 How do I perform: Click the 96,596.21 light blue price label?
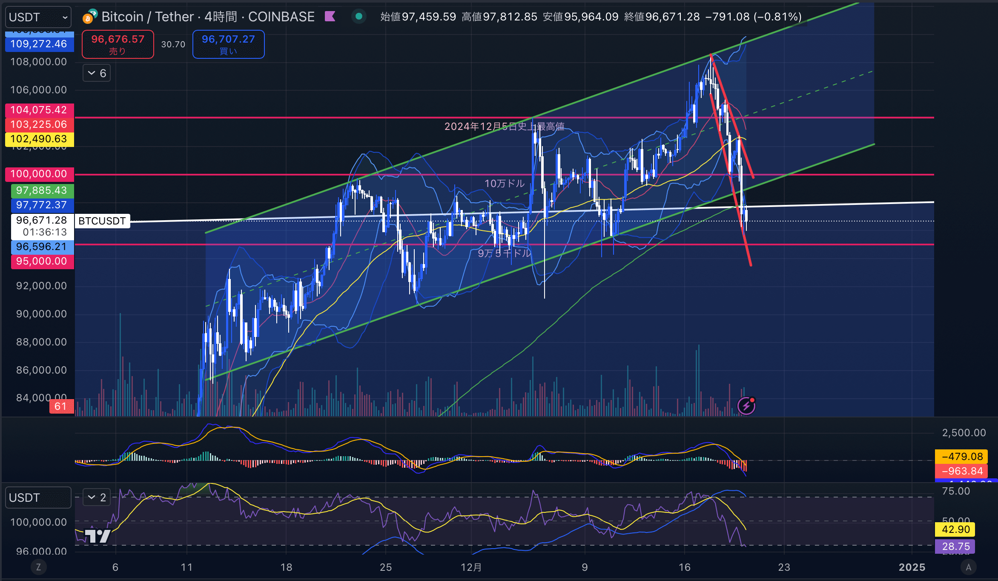pyautogui.click(x=42, y=247)
